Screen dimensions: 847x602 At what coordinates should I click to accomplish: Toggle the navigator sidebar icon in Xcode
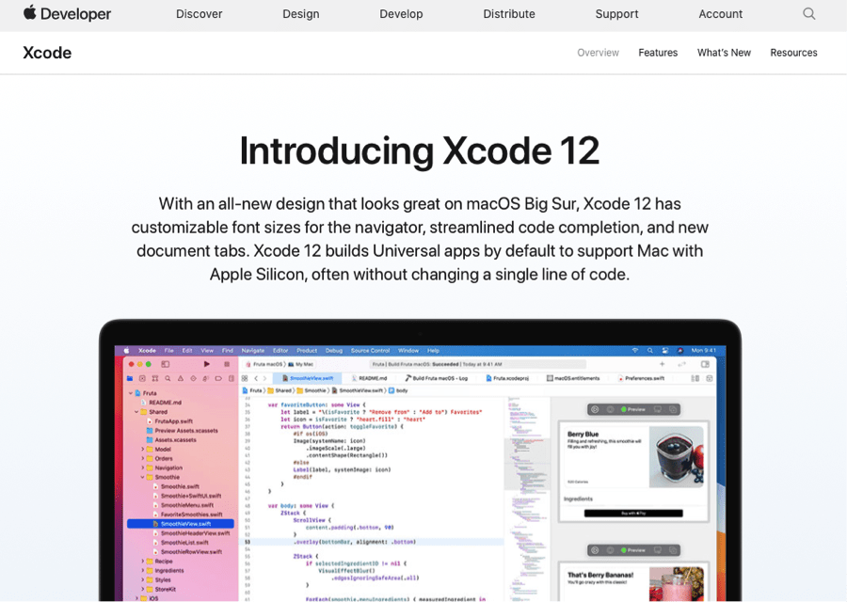pos(166,364)
